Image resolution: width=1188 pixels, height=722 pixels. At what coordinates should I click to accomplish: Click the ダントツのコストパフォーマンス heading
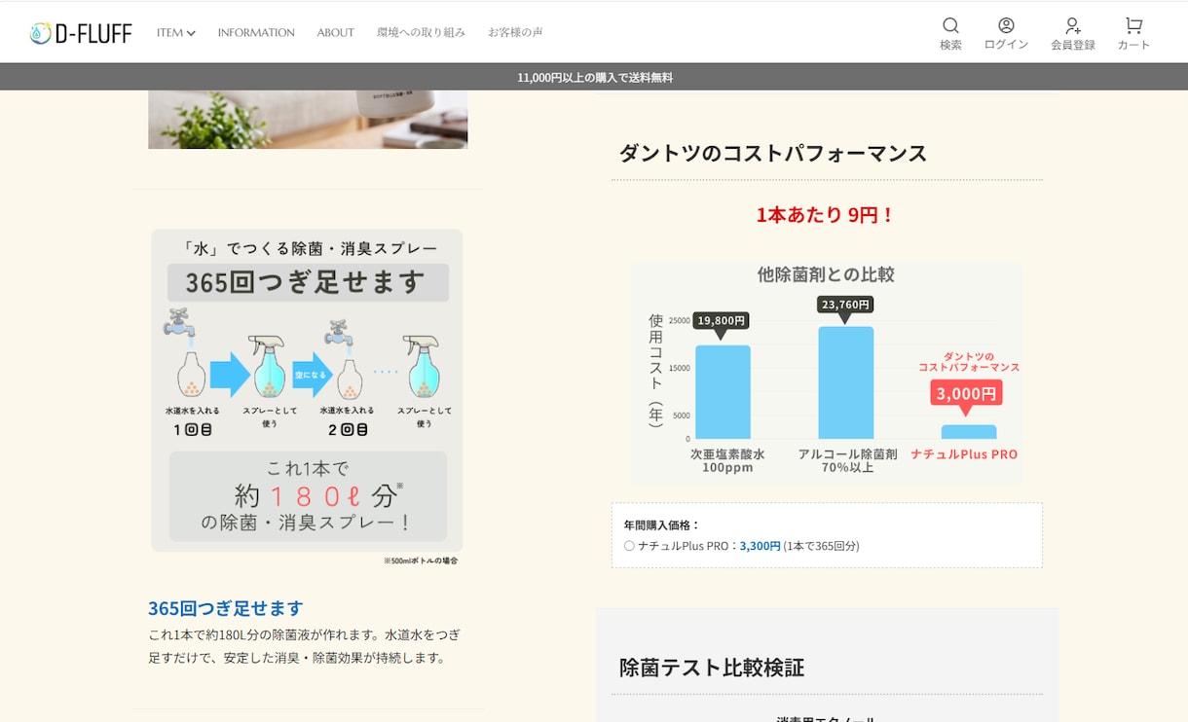[773, 153]
